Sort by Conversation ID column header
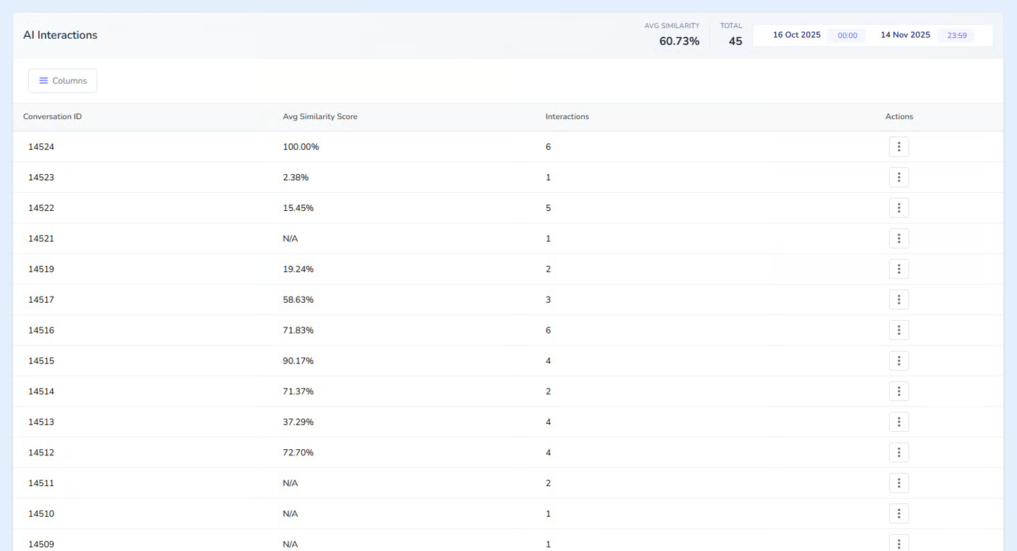The height and width of the screenshot is (551, 1017). 52,116
